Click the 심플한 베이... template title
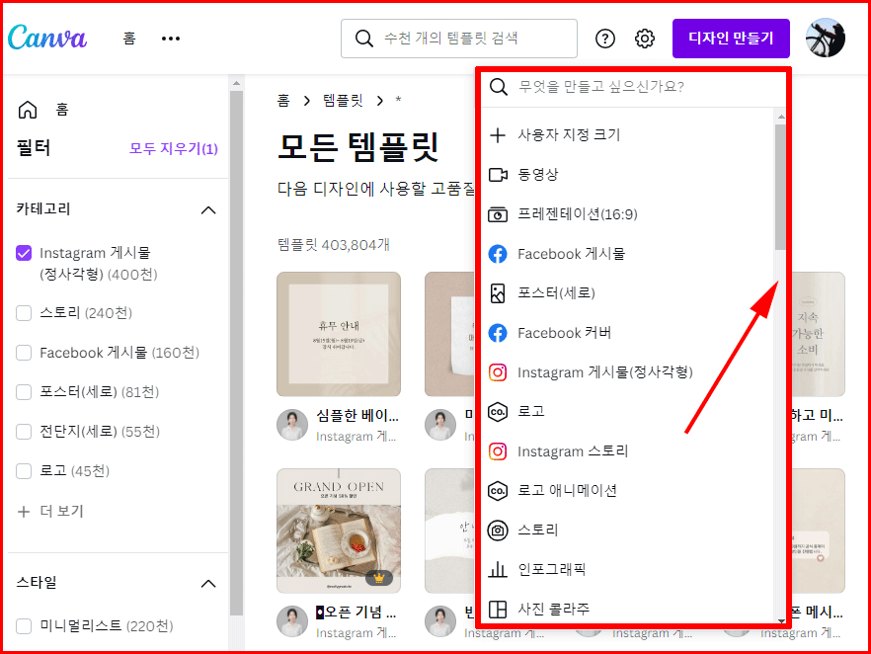This screenshot has width=871, height=654. 357,416
